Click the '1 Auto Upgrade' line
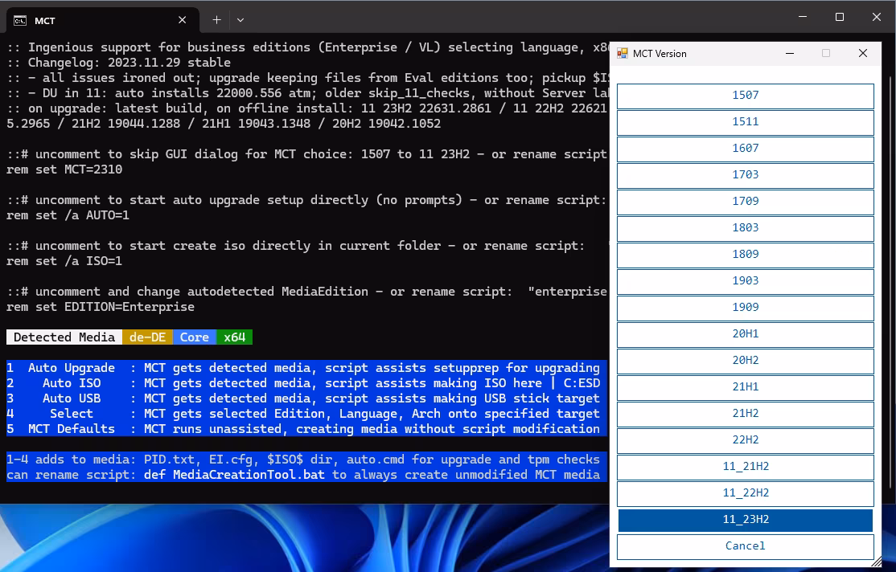896x572 pixels. [306, 368]
